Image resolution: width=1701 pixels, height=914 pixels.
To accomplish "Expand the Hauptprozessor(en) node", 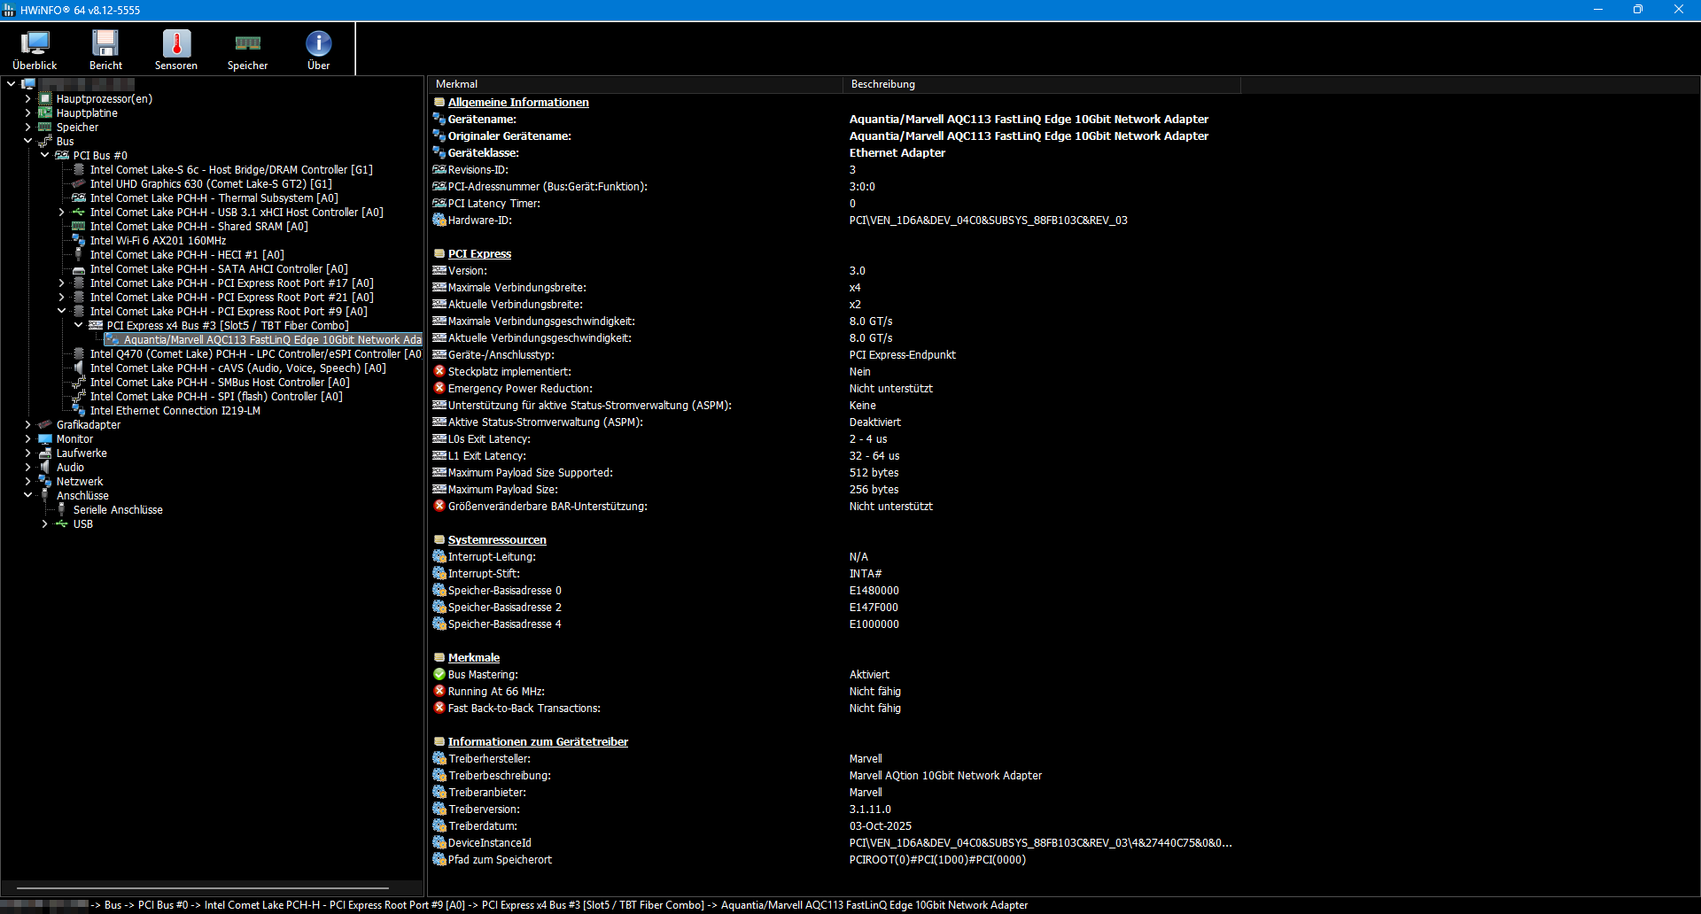I will coord(27,99).
